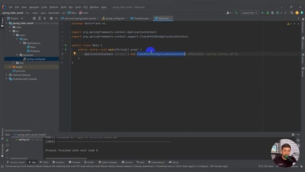This screenshot has width=305, height=172.
Task: Click the orange IDE update icon in toolbar
Action: 297,13
